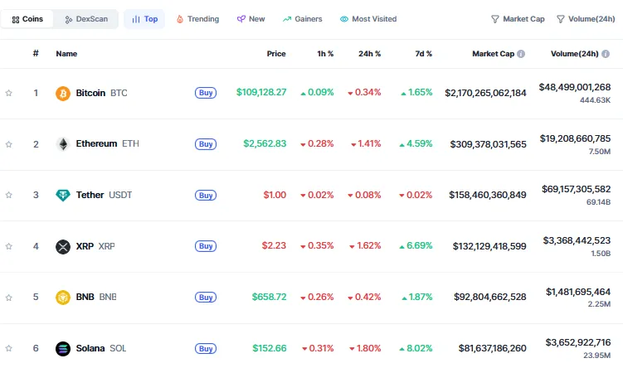Image resolution: width=623 pixels, height=368 pixels.
Task: Click the Tether logo icon
Action: [63, 196]
